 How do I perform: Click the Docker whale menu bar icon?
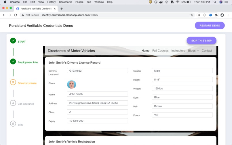pos(161,2)
